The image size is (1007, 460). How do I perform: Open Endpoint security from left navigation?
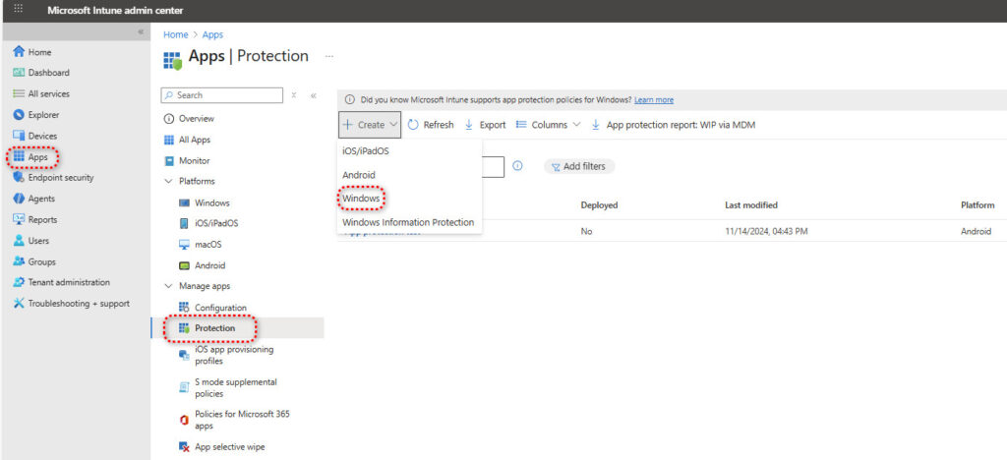[x=60, y=178]
